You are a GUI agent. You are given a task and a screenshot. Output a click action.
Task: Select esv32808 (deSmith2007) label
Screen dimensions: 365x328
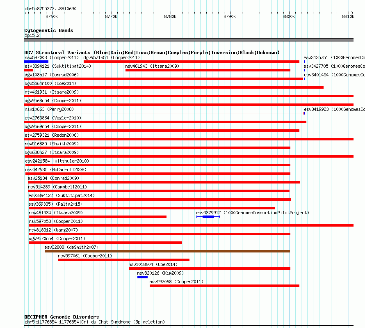coord(71,247)
